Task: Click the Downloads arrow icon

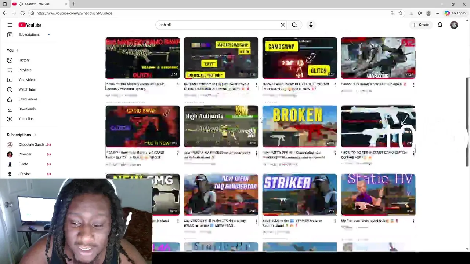Action: pos(10,109)
